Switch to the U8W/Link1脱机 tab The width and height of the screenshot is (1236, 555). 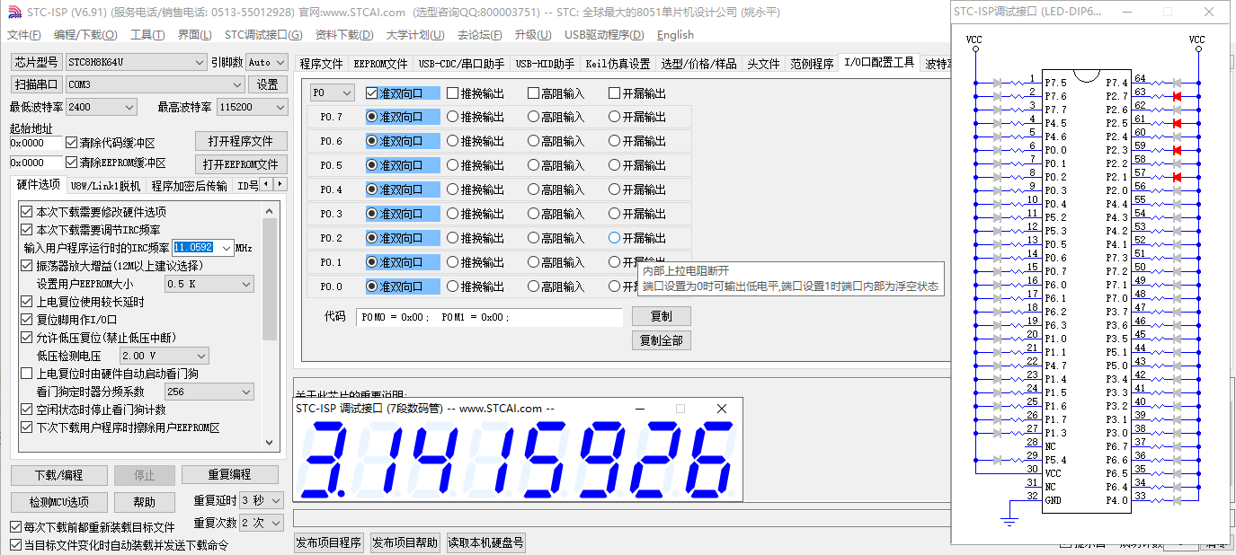click(105, 186)
